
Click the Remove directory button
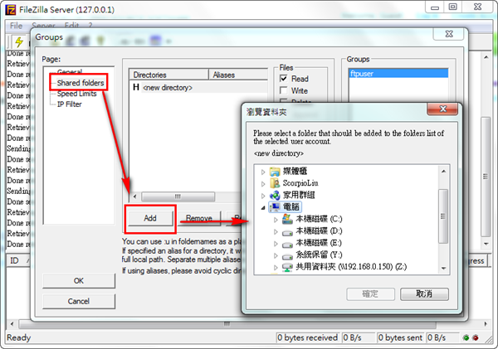199,218
